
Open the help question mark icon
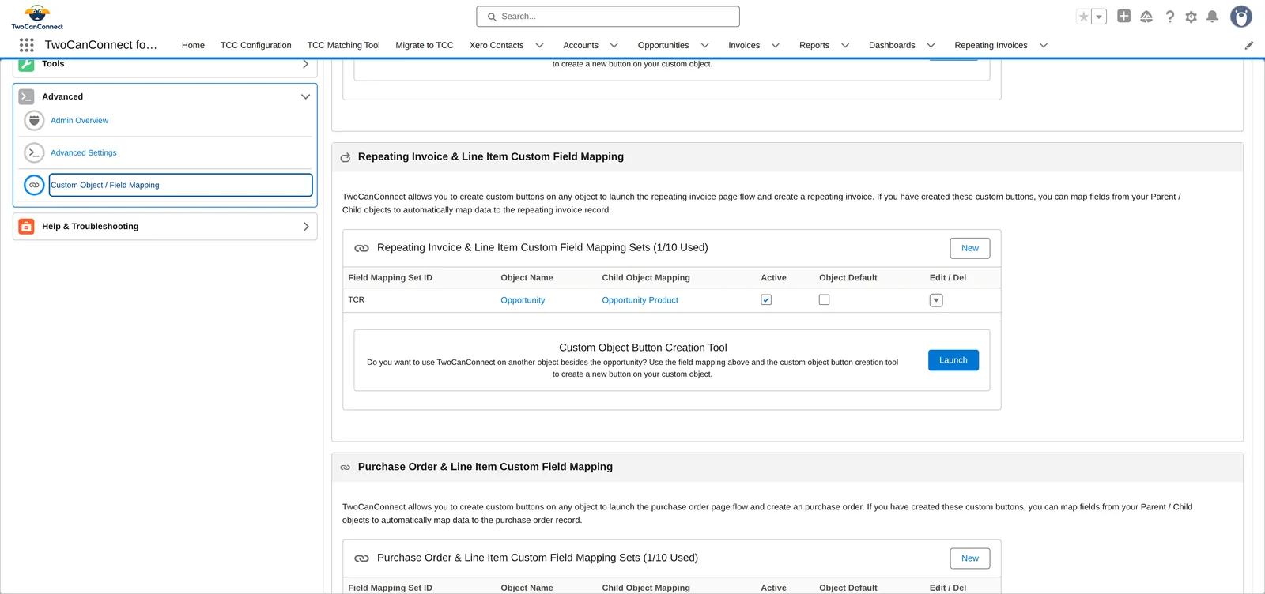(1169, 17)
